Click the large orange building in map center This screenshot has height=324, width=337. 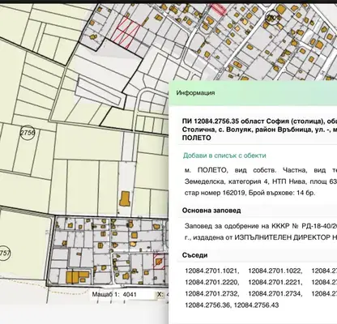[125, 199]
